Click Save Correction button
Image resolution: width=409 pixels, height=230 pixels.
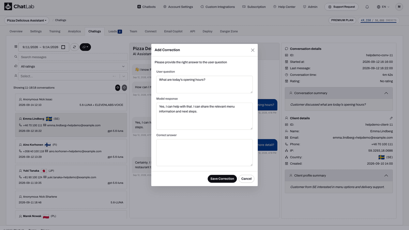(222, 179)
